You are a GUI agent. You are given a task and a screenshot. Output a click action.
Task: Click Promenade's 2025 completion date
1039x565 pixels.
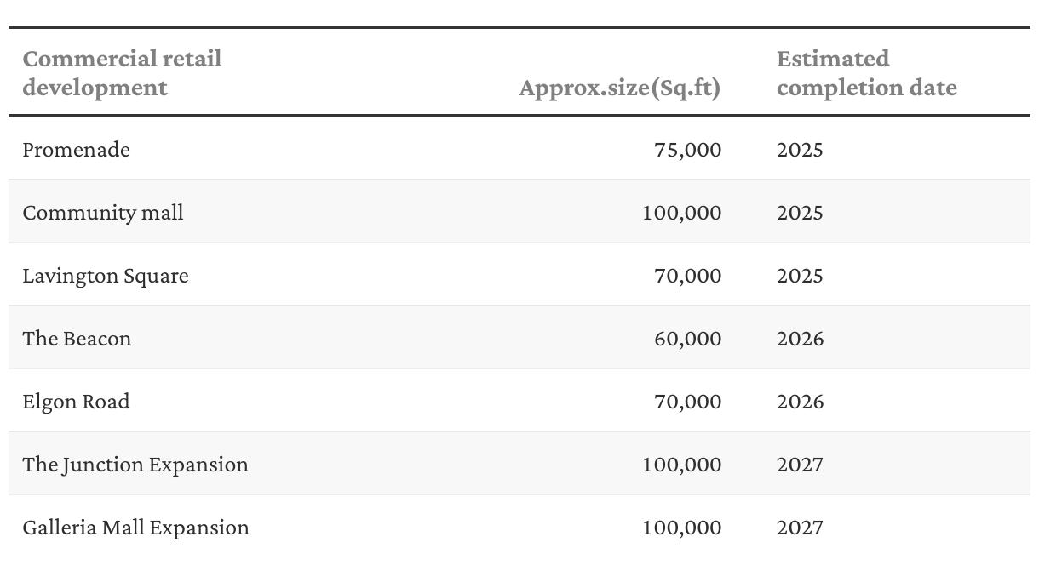tap(800, 150)
